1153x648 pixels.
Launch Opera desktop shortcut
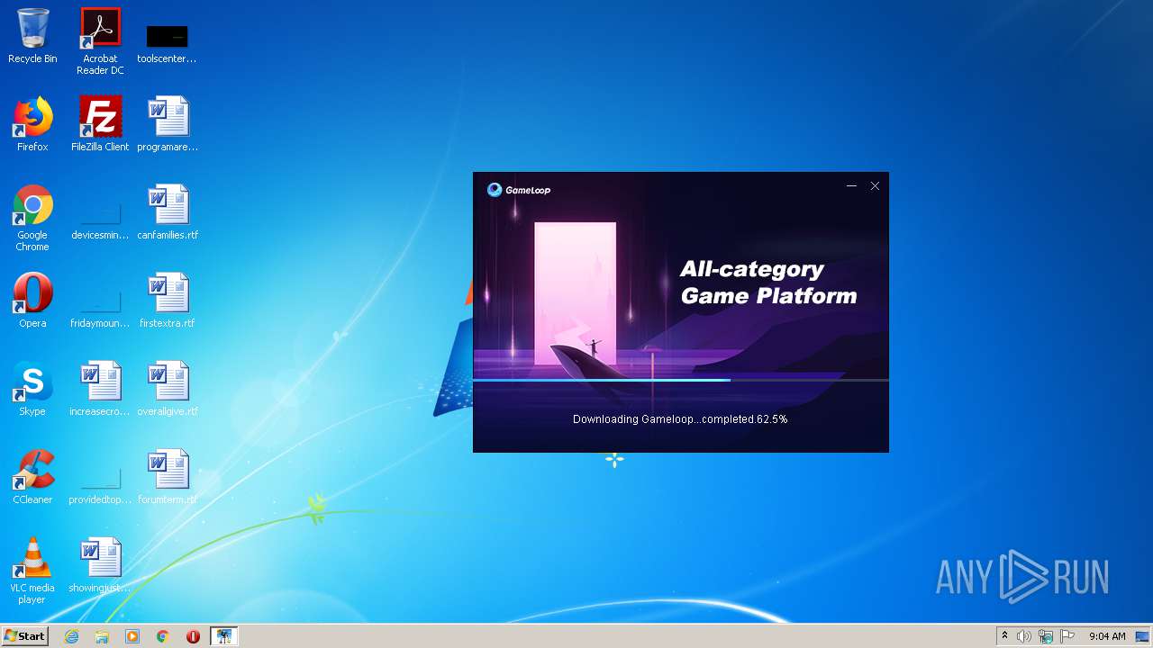[x=32, y=301]
